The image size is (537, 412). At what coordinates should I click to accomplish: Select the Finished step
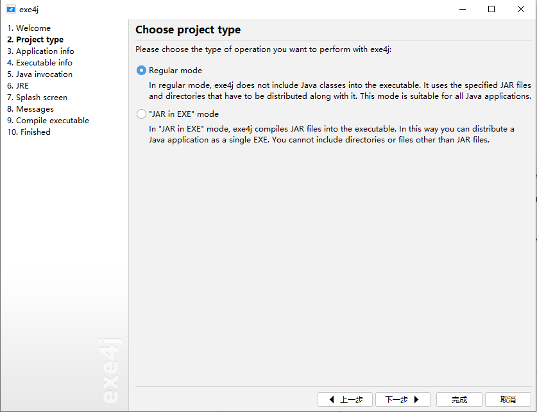coord(29,132)
